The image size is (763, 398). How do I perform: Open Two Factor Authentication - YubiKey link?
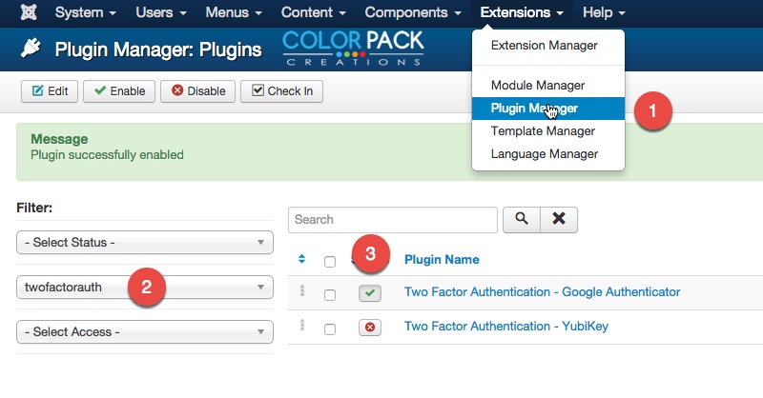coord(506,326)
